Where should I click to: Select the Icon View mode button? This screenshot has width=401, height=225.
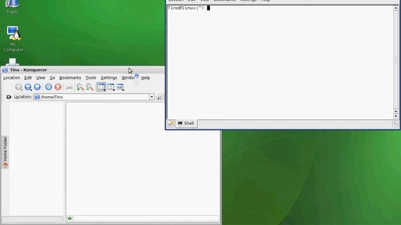point(101,87)
